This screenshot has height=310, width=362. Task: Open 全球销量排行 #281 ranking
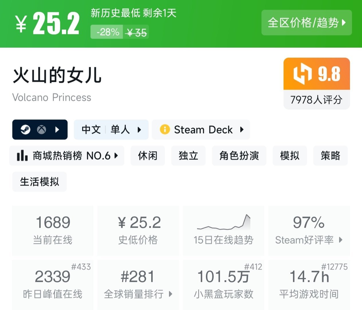coord(138,285)
